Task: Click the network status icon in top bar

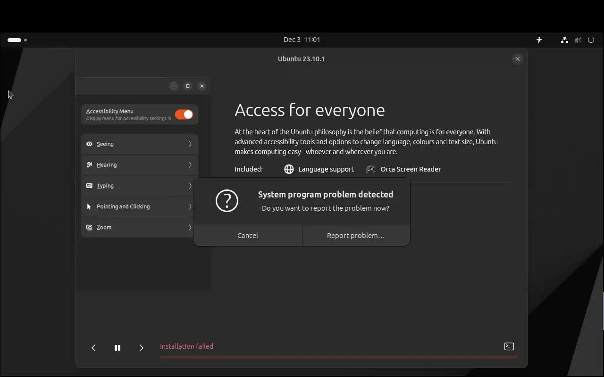Action: pos(564,40)
